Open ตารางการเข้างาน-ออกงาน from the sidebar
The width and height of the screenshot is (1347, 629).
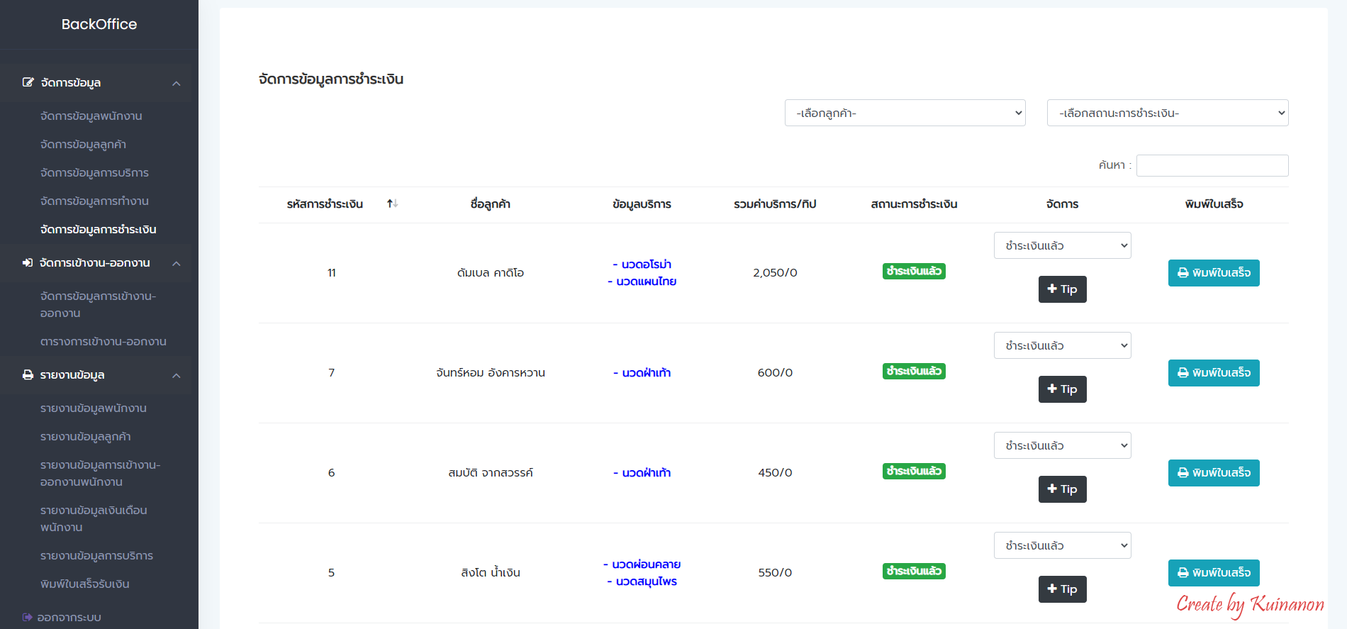pos(104,342)
